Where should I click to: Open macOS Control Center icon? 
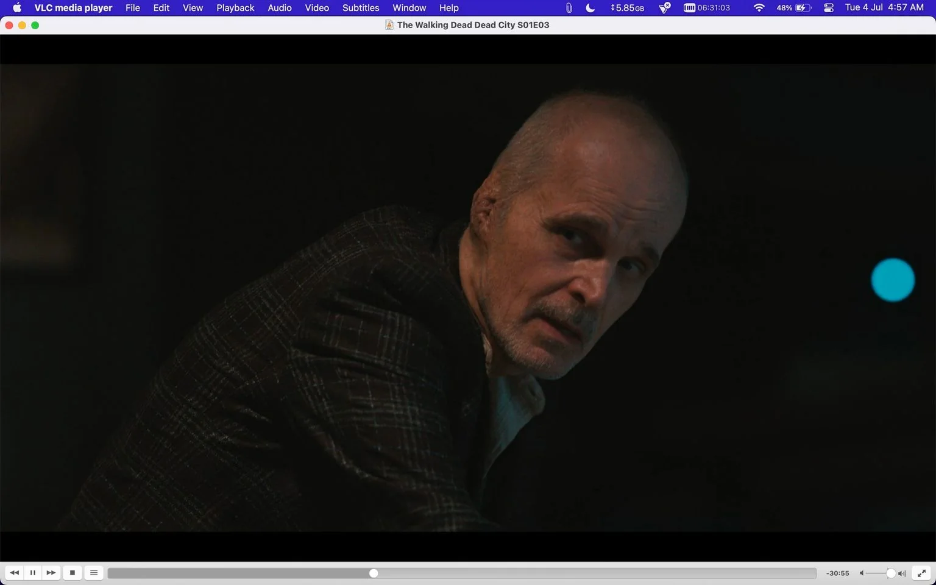829,8
